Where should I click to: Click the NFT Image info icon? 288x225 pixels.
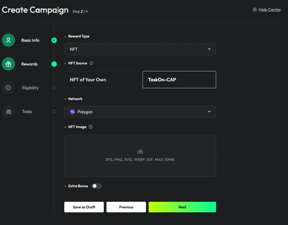click(x=90, y=127)
